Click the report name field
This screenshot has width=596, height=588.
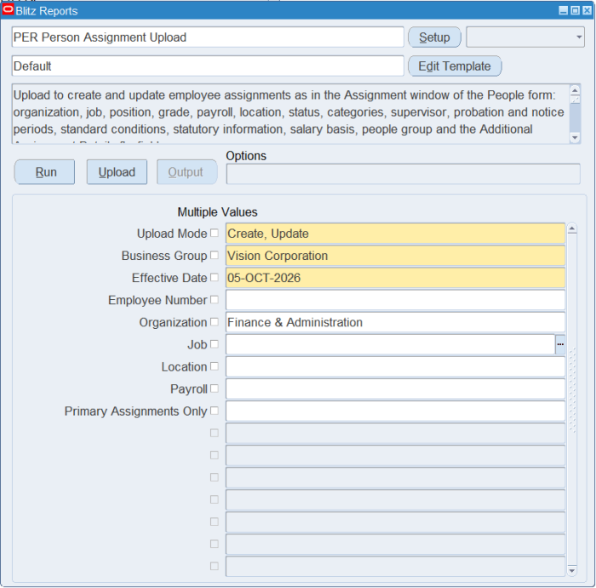[208, 37]
